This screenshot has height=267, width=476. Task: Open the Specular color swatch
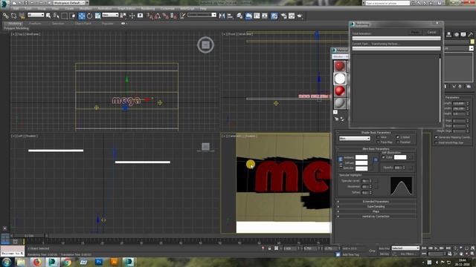click(x=361, y=168)
